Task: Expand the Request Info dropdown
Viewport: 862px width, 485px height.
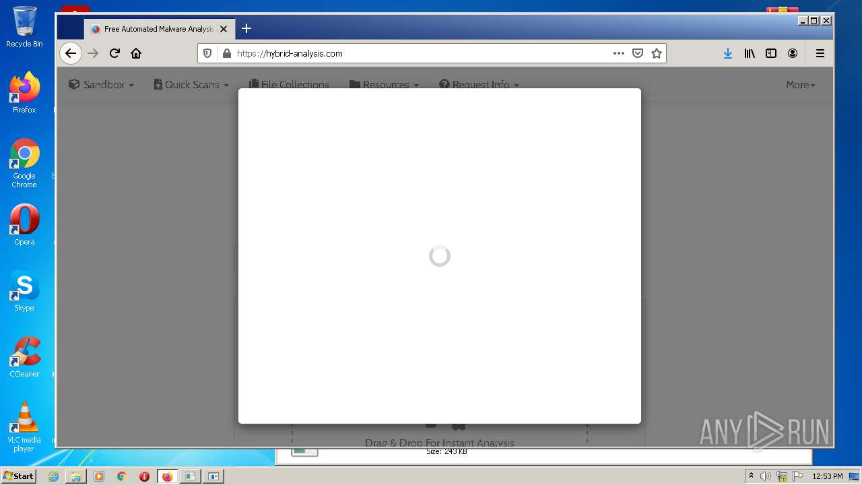Action: coord(479,84)
